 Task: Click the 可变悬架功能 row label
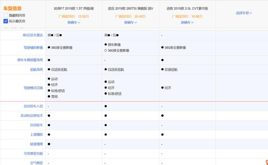pyautogui.click(x=33, y=154)
